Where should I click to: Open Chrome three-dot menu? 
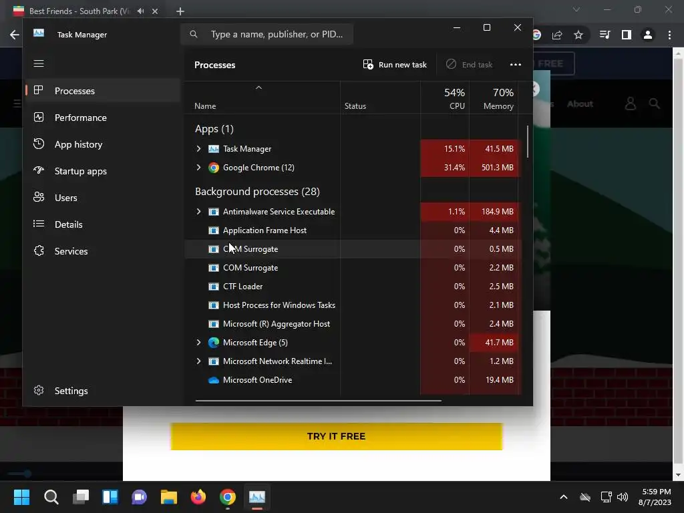(669, 35)
